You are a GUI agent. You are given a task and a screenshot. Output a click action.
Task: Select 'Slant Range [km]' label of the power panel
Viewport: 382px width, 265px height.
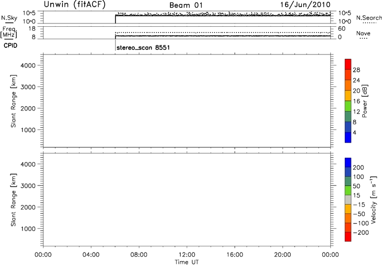[x=13, y=101]
